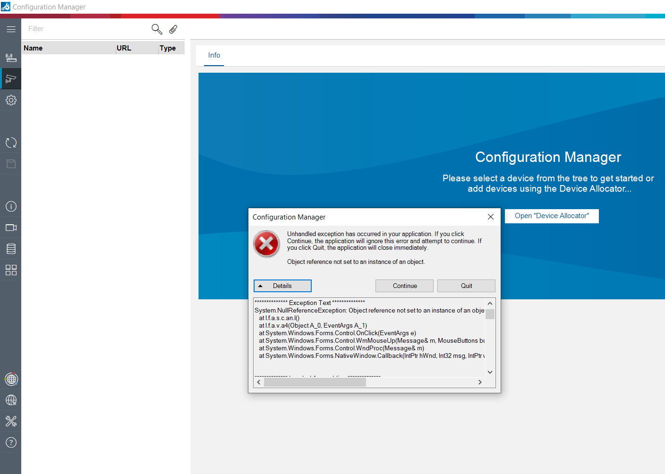Open the four-squares grid view icon
This screenshot has width=665, height=474.
11,270
